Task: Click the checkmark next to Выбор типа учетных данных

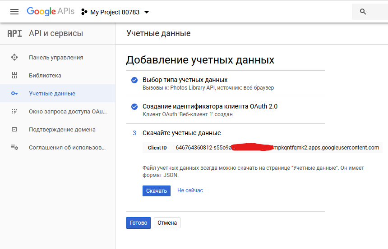Action: coord(134,80)
